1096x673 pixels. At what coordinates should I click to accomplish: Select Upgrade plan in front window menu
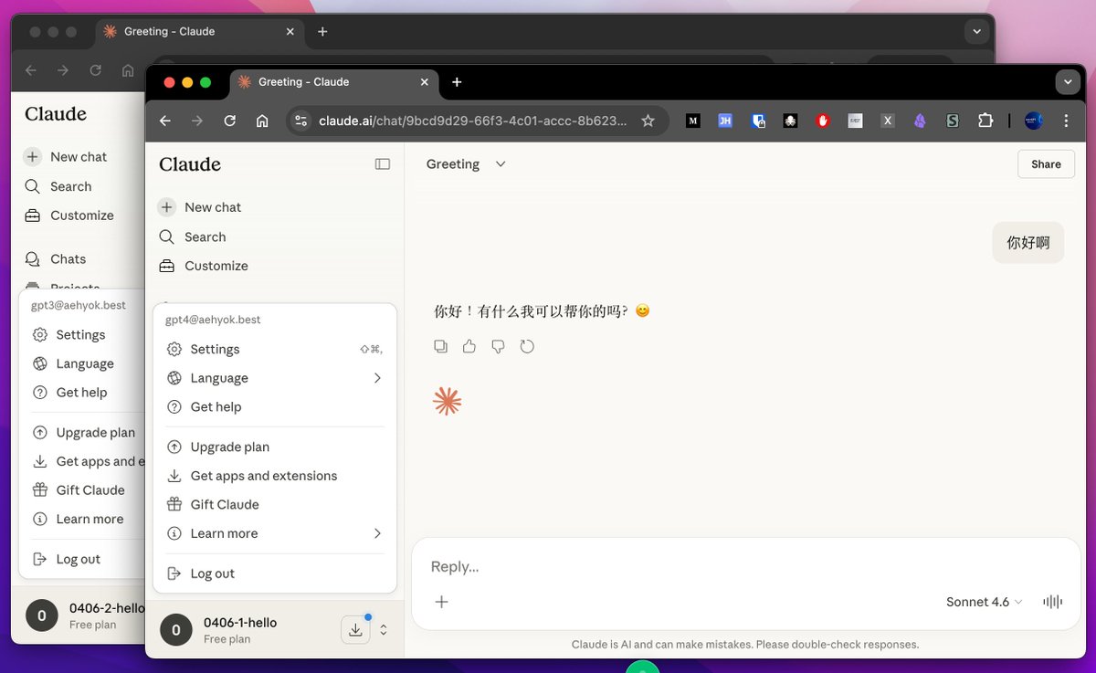click(x=275, y=447)
